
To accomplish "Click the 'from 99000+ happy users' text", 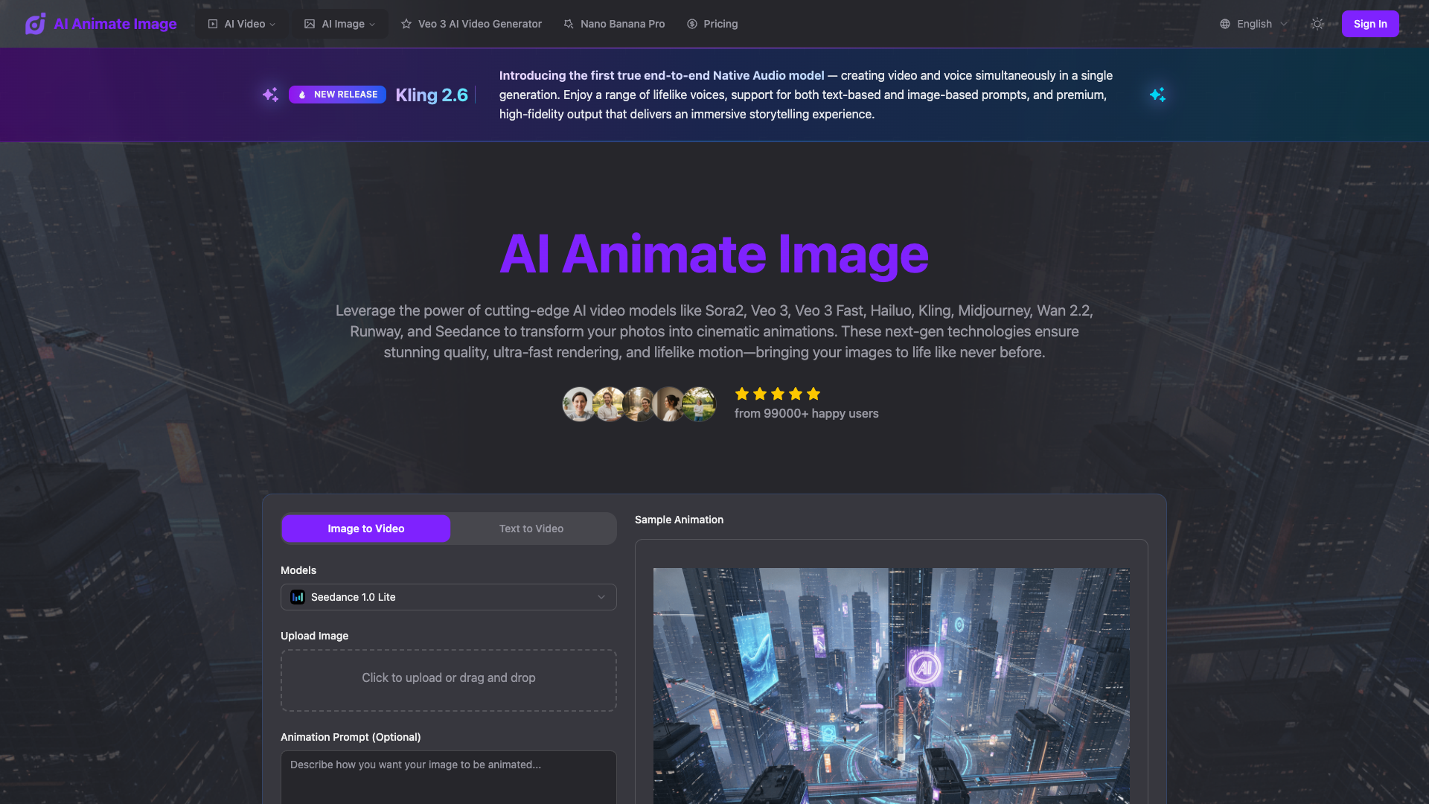I will coord(807,413).
